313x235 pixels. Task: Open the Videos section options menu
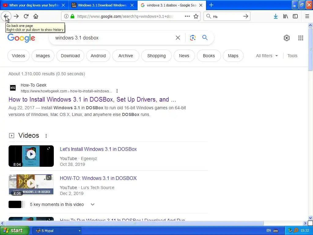tap(46, 136)
